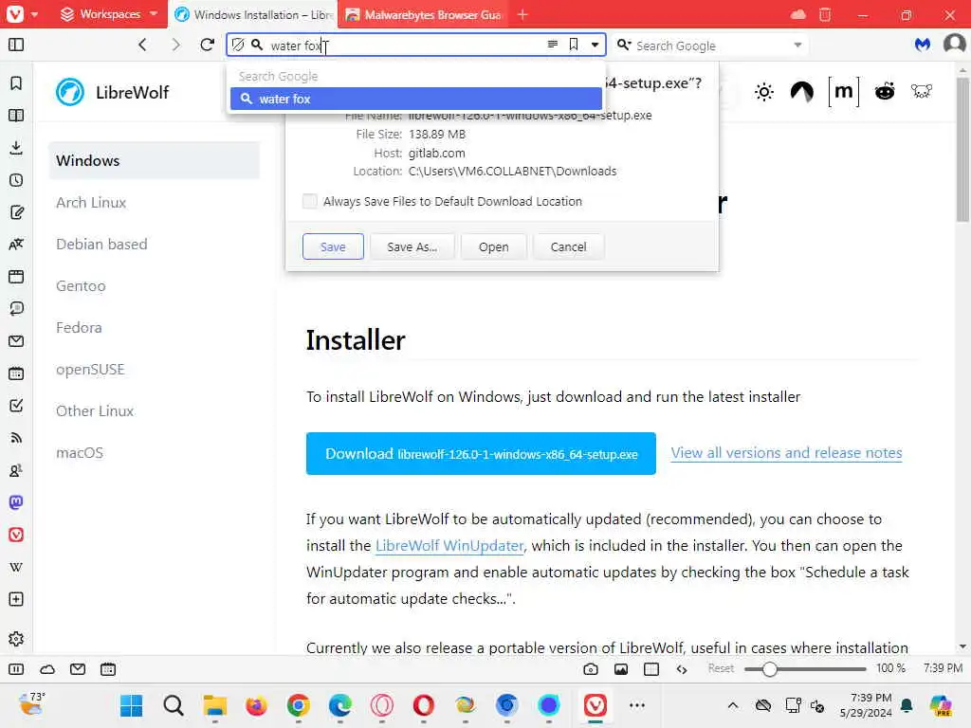This screenshot has width=971, height=728.
Task: Click the Save As... button
Action: 412,246
